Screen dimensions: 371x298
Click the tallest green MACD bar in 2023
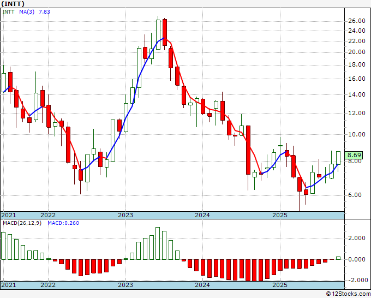coord(158,243)
